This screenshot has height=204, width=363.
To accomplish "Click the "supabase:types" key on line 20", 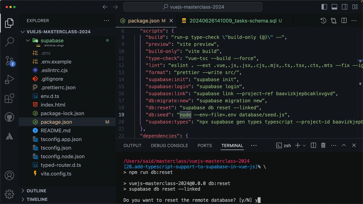I will (x=168, y=122).
